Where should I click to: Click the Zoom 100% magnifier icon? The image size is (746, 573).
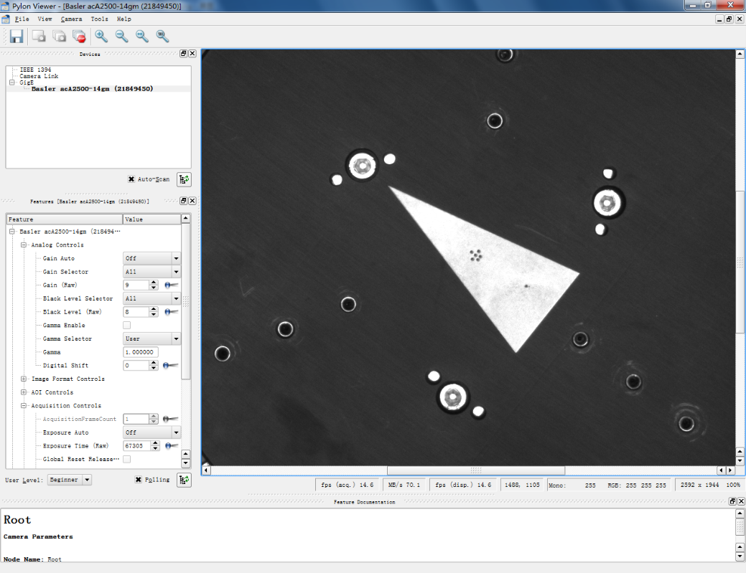click(163, 36)
